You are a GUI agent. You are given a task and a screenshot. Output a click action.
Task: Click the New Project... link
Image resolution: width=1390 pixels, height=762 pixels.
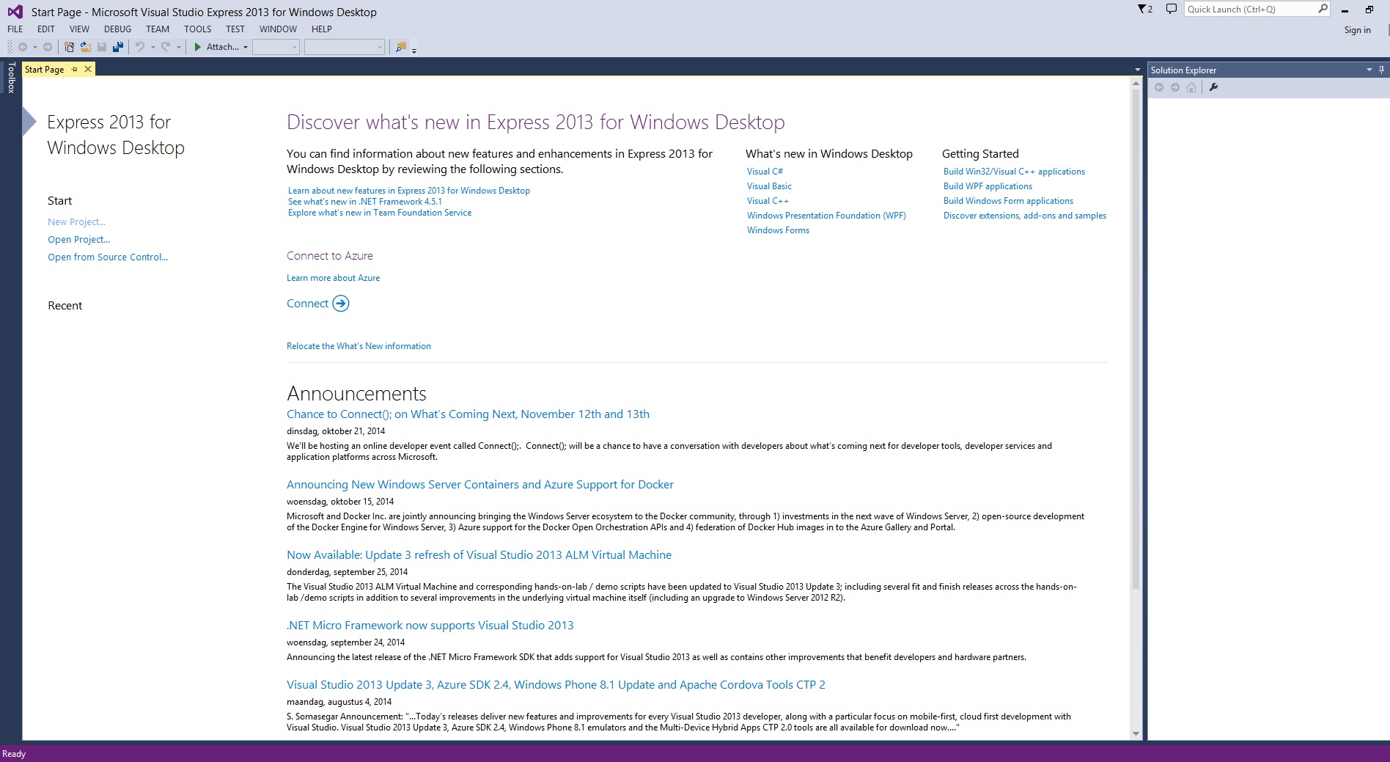tap(76, 222)
